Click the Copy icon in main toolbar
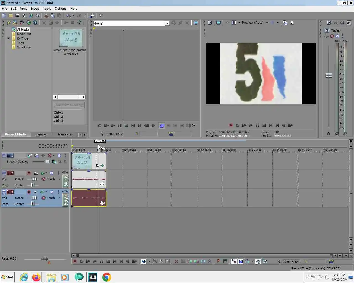The height and width of the screenshot is (283, 354). (x=53, y=15)
